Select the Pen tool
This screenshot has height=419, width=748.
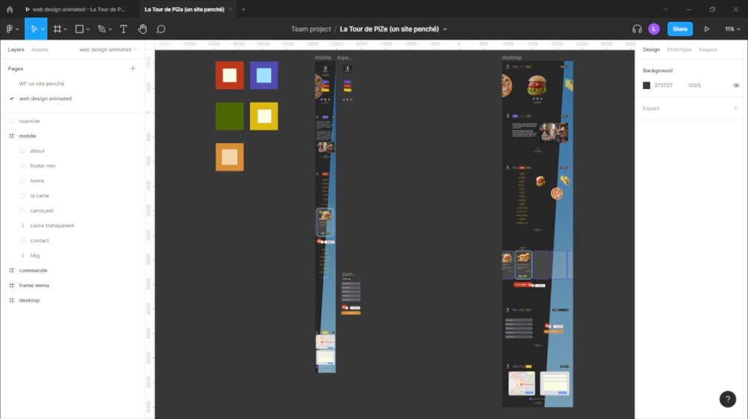point(102,29)
